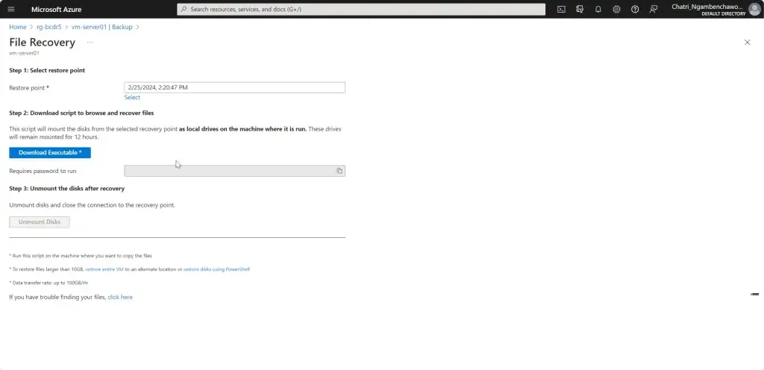Click 'Requires password to run' label
The image size is (764, 370).
43,171
